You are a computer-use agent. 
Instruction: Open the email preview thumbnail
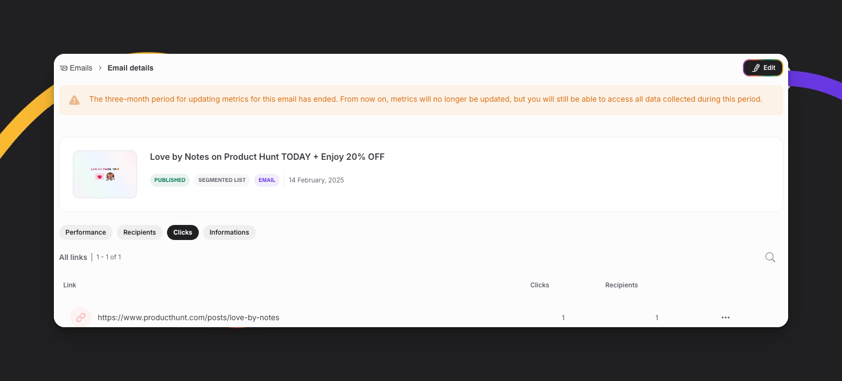point(105,174)
